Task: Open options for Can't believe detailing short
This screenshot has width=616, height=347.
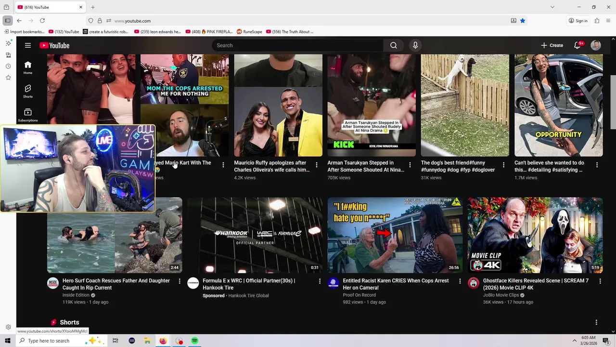Action: click(x=597, y=165)
